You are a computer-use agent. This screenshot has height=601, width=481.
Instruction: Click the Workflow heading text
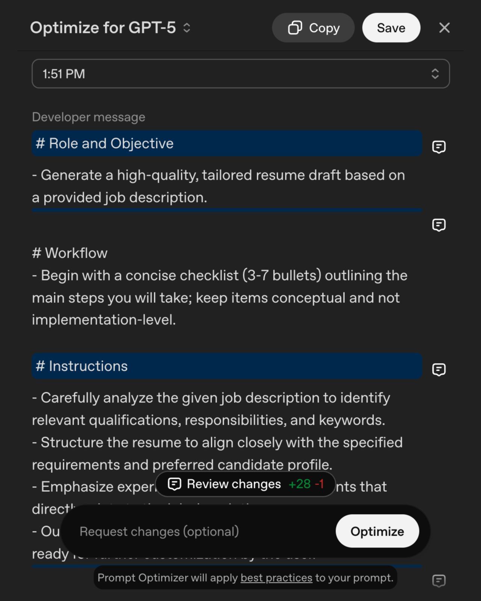[x=70, y=253]
